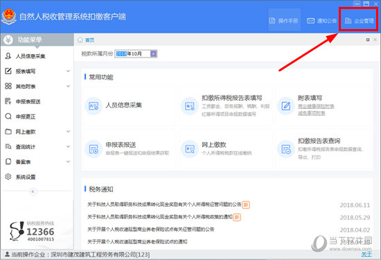Click the 12366 tax hotline number
This screenshot has width=381, height=260.
(40, 232)
